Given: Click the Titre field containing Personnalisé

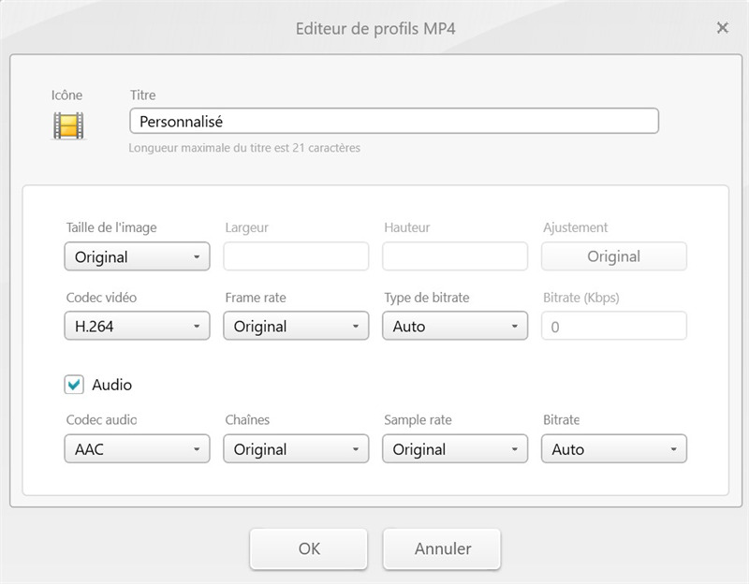Looking at the screenshot, I should pos(394,122).
